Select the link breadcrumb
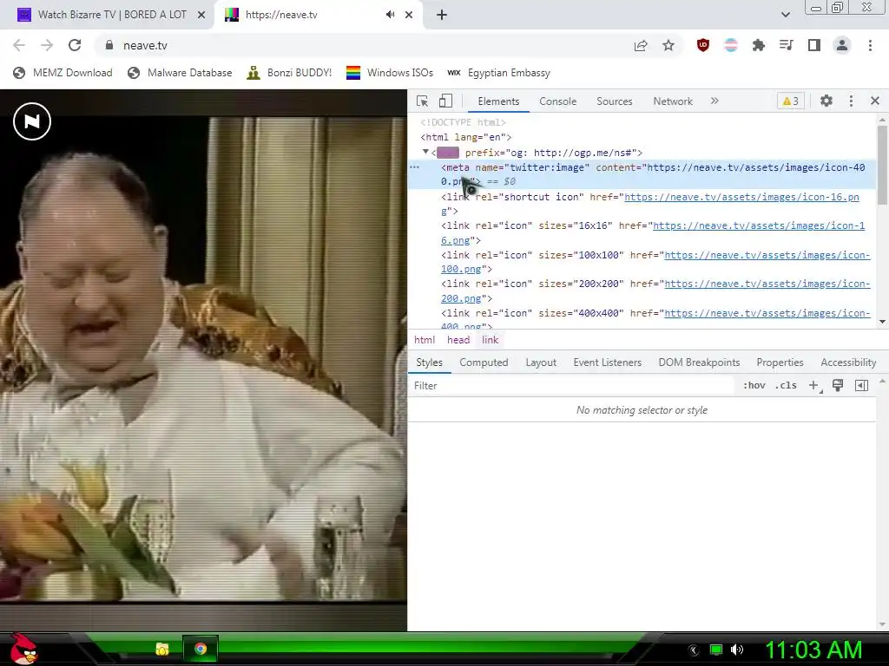The image size is (889, 666). tap(490, 340)
